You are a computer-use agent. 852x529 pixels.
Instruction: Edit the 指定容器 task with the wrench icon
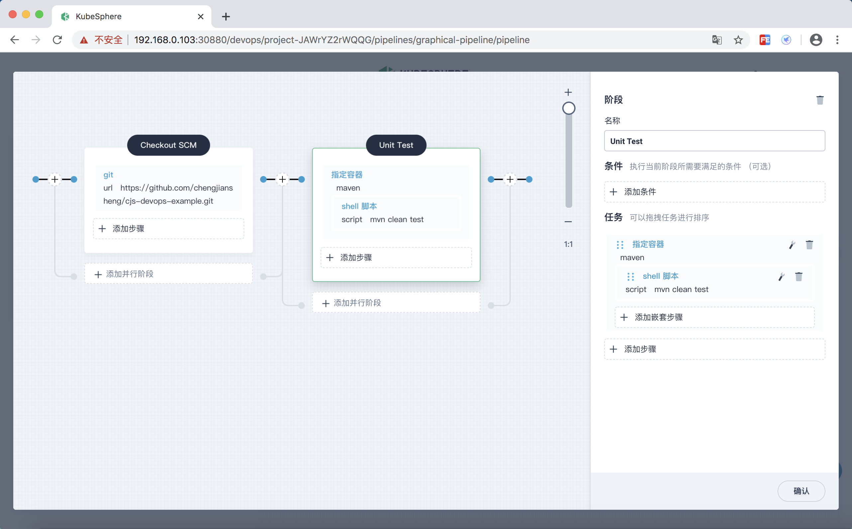tap(792, 245)
